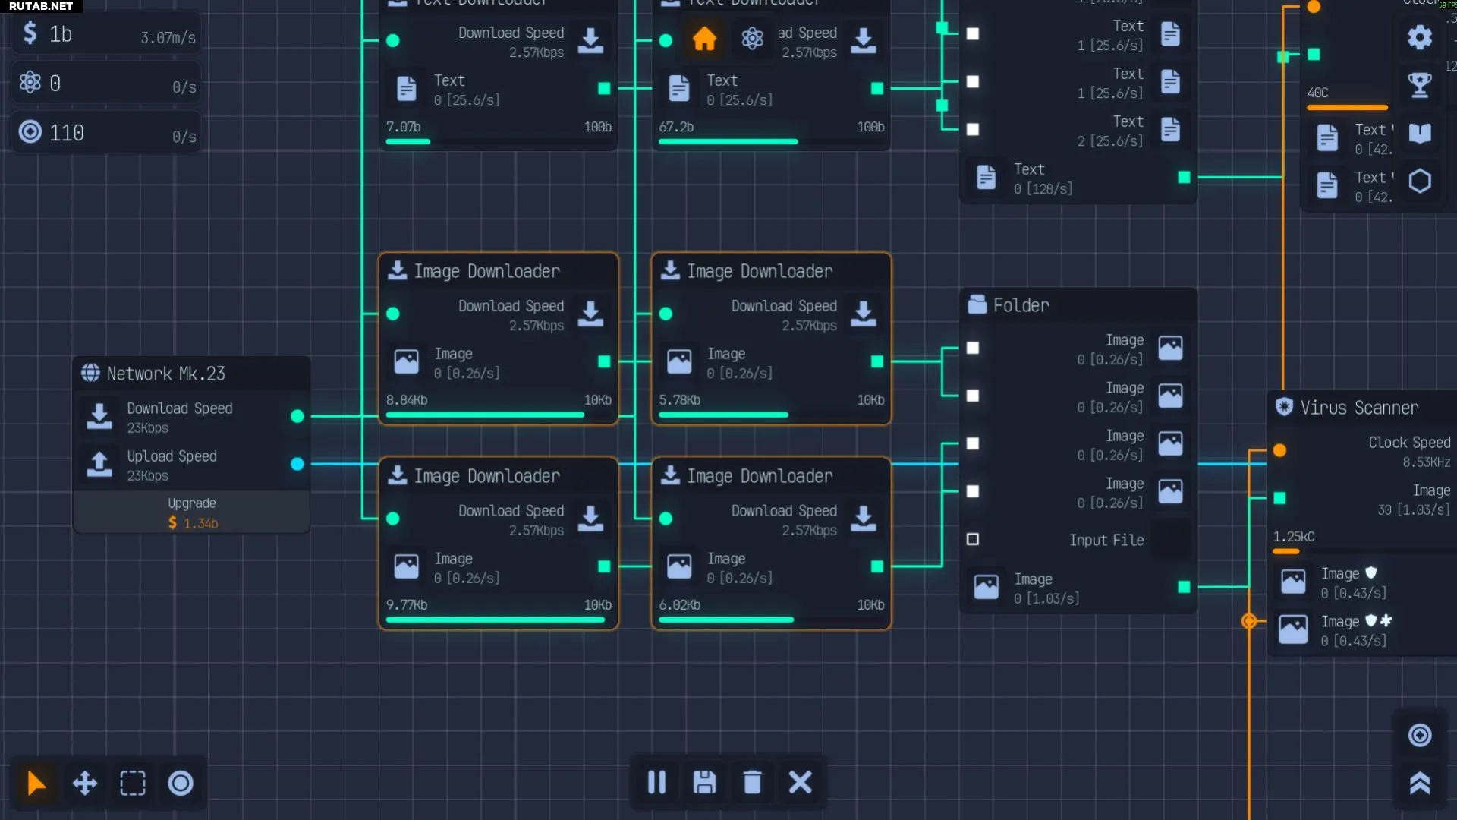1457x820 pixels.
Task: Click the orange home icon
Action: (x=704, y=39)
